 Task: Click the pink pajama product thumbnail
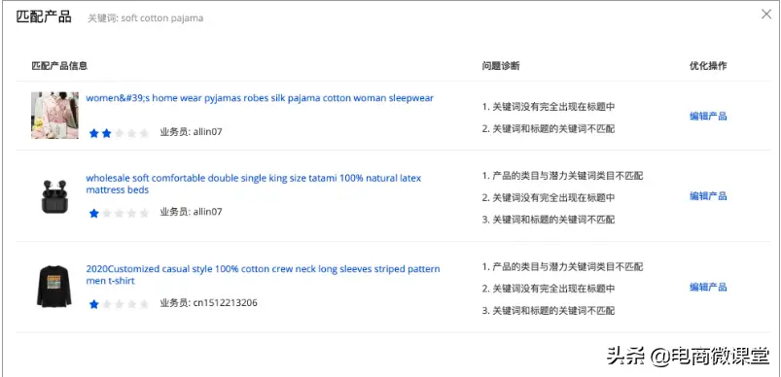point(54,115)
